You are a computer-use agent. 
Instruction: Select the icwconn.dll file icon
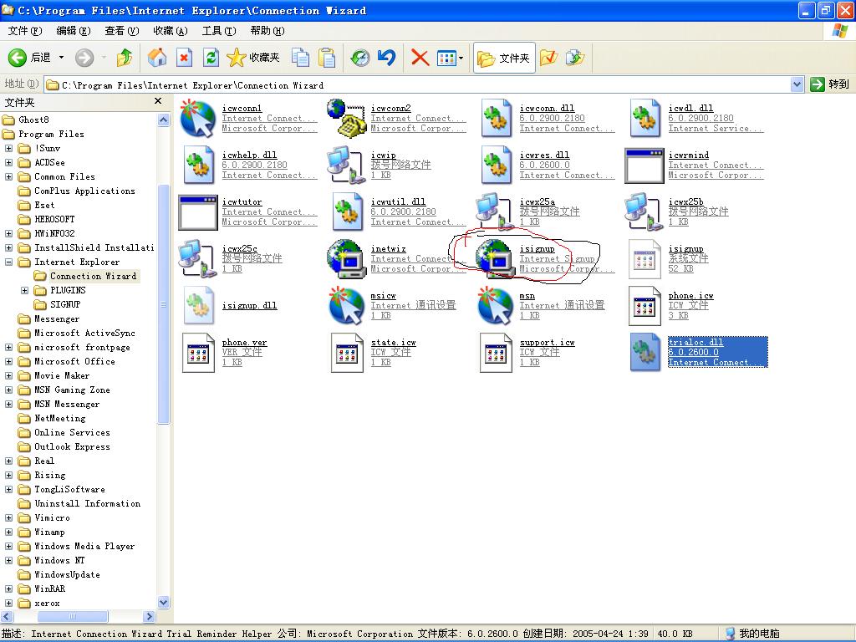tap(496, 119)
